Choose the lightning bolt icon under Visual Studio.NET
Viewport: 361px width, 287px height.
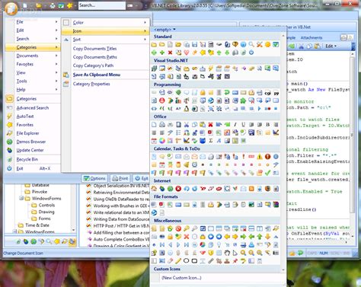211,69
